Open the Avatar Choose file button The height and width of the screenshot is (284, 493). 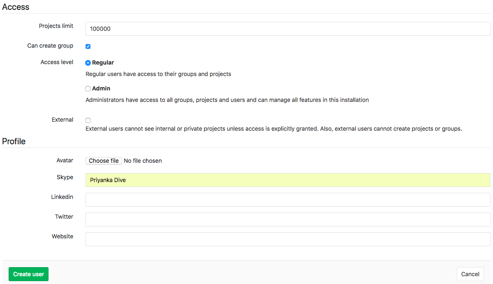tap(104, 161)
